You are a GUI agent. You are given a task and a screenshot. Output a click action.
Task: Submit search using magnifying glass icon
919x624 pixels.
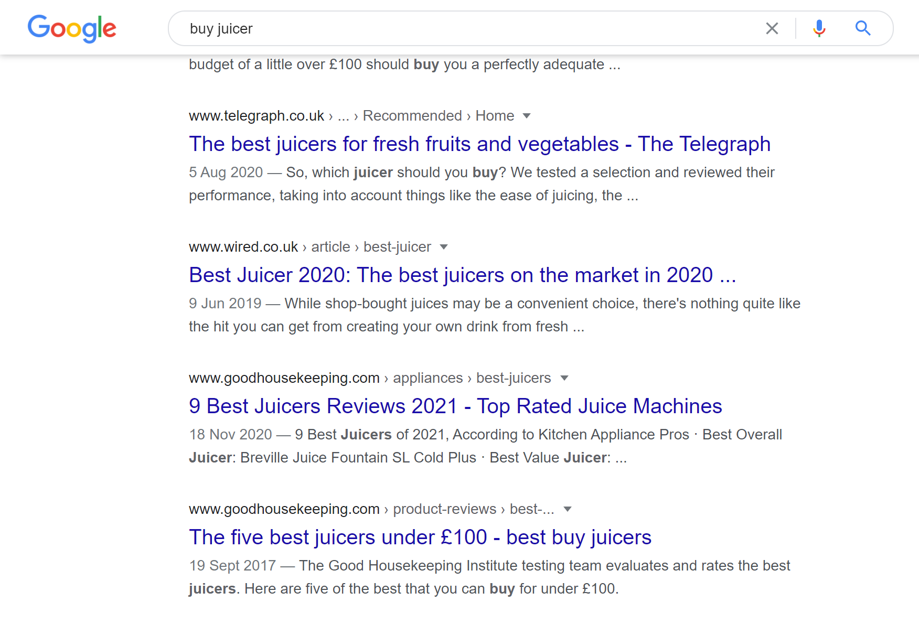(863, 28)
